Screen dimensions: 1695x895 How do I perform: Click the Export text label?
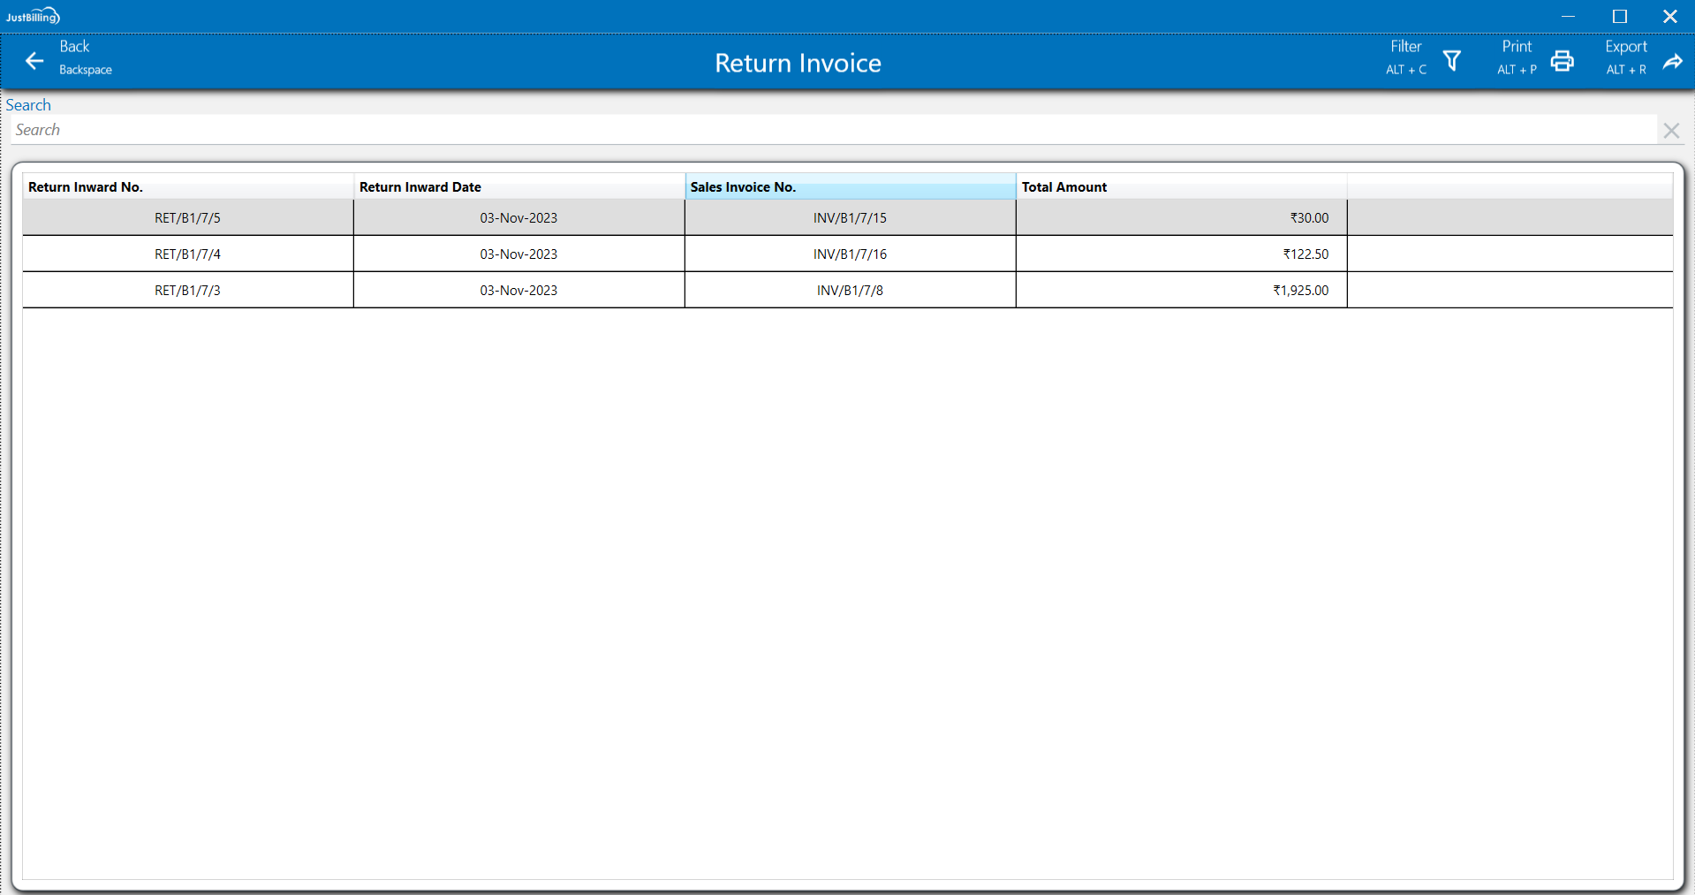[x=1625, y=47]
